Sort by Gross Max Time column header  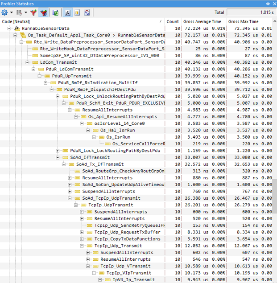point(243,21)
